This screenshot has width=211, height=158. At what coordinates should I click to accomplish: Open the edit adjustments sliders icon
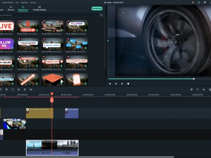25,90
